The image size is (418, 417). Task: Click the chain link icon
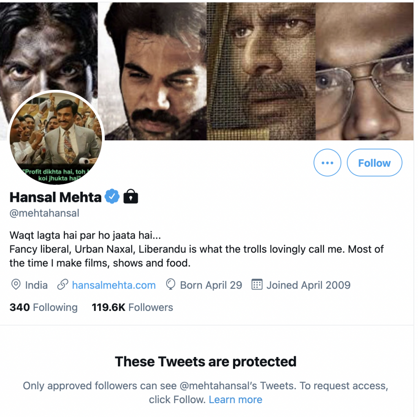(62, 285)
